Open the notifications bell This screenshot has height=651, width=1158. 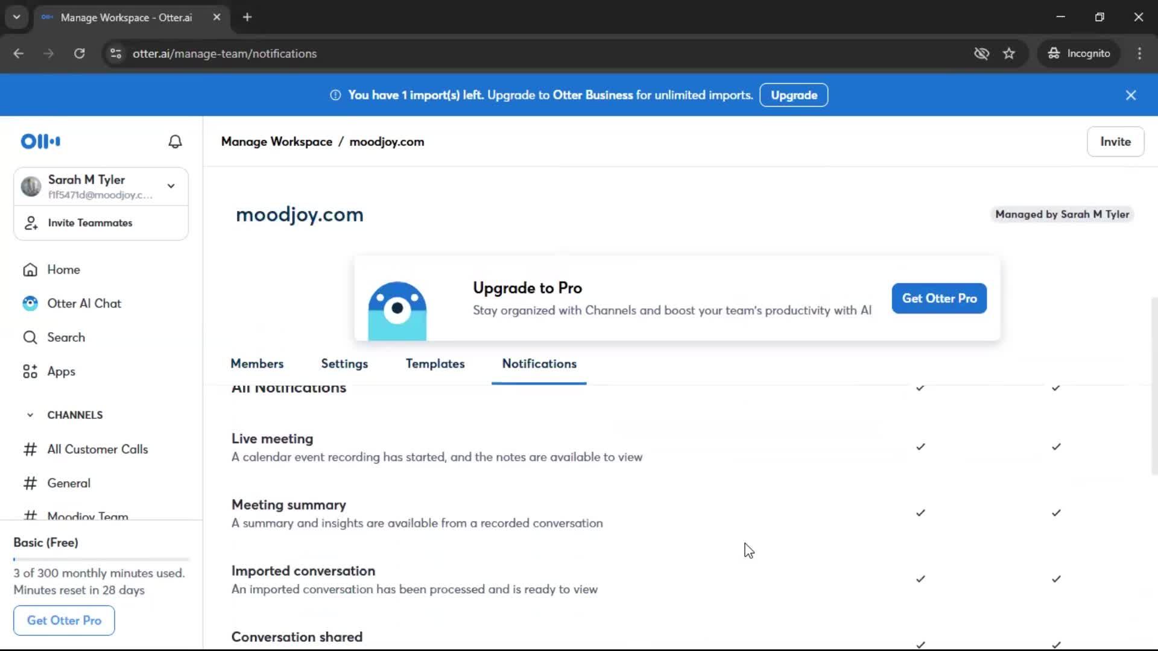(x=175, y=142)
